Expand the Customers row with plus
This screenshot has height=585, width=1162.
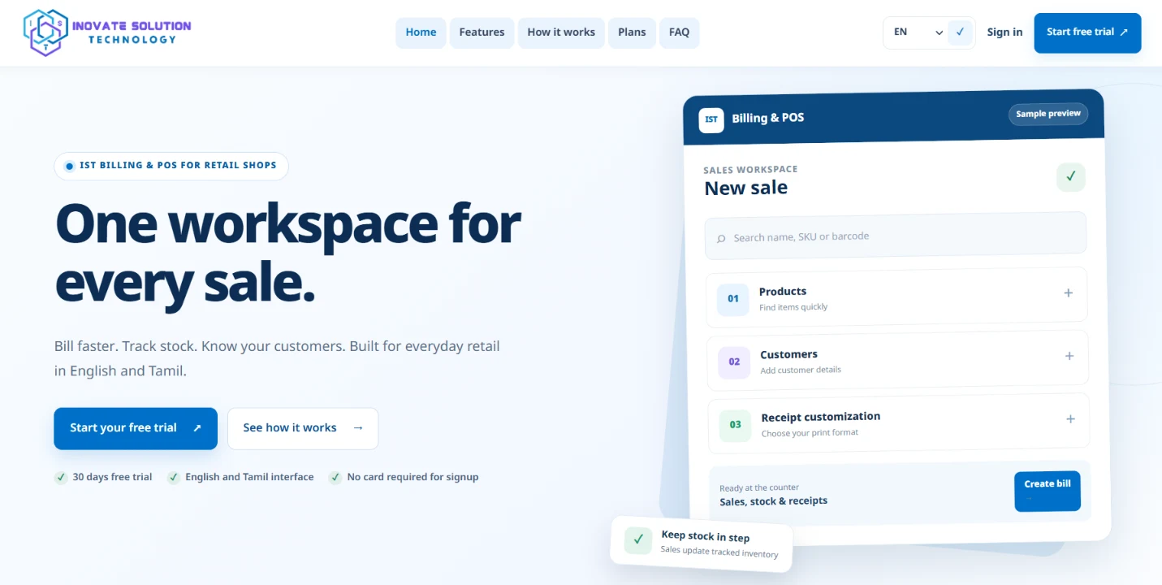click(x=1069, y=356)
